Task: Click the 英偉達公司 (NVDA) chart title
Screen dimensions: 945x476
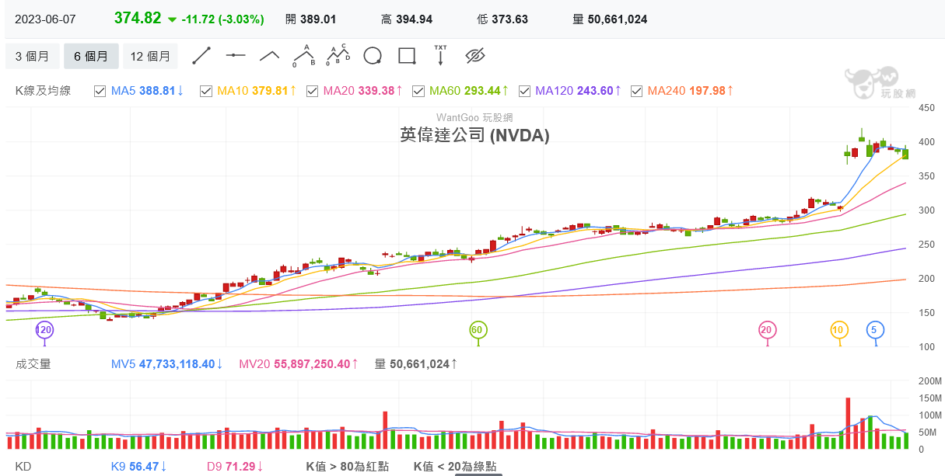Action: coord(474,135)
